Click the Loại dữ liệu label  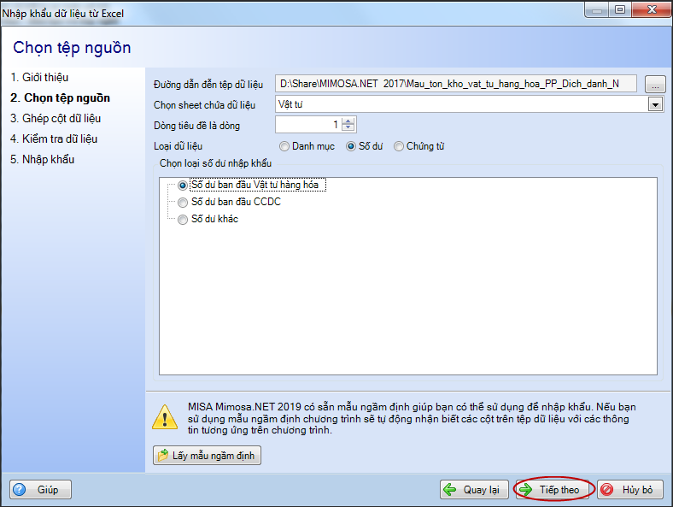178,146
